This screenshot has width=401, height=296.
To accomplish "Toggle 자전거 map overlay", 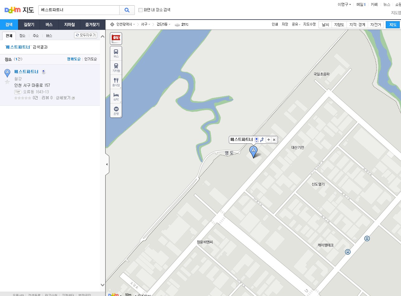I will (375, 25).
